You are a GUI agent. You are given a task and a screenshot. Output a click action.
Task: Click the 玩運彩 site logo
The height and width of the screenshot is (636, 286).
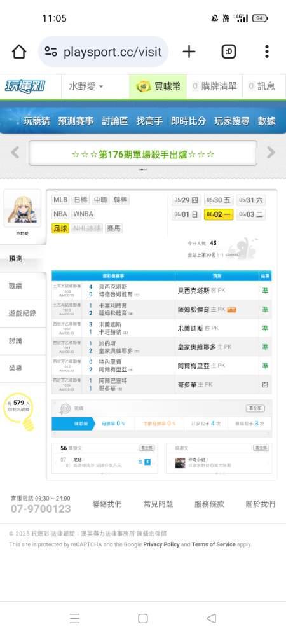pos(25,86)
